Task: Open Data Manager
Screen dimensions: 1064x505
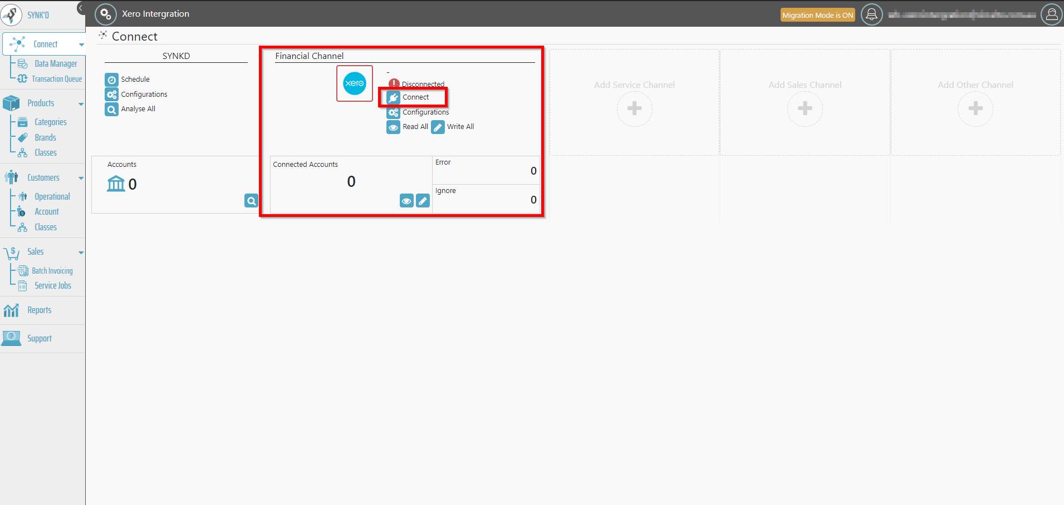Action: (x=56, y=64)
